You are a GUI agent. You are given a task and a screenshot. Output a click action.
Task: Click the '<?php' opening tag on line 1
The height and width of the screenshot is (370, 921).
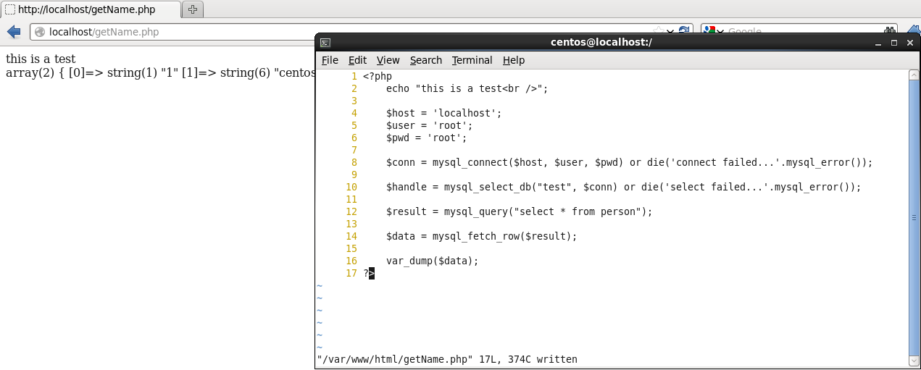(378, 76)
